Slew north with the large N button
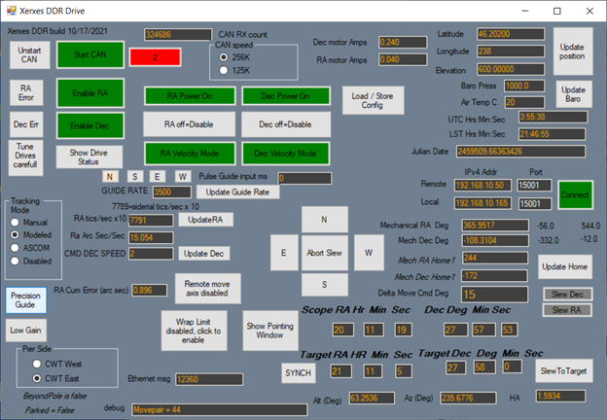The height and width of the screenshot is (420, 607). 324,220
